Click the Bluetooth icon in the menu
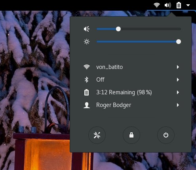The width and height of the screenshot is (196, 170). click(86, 80)
